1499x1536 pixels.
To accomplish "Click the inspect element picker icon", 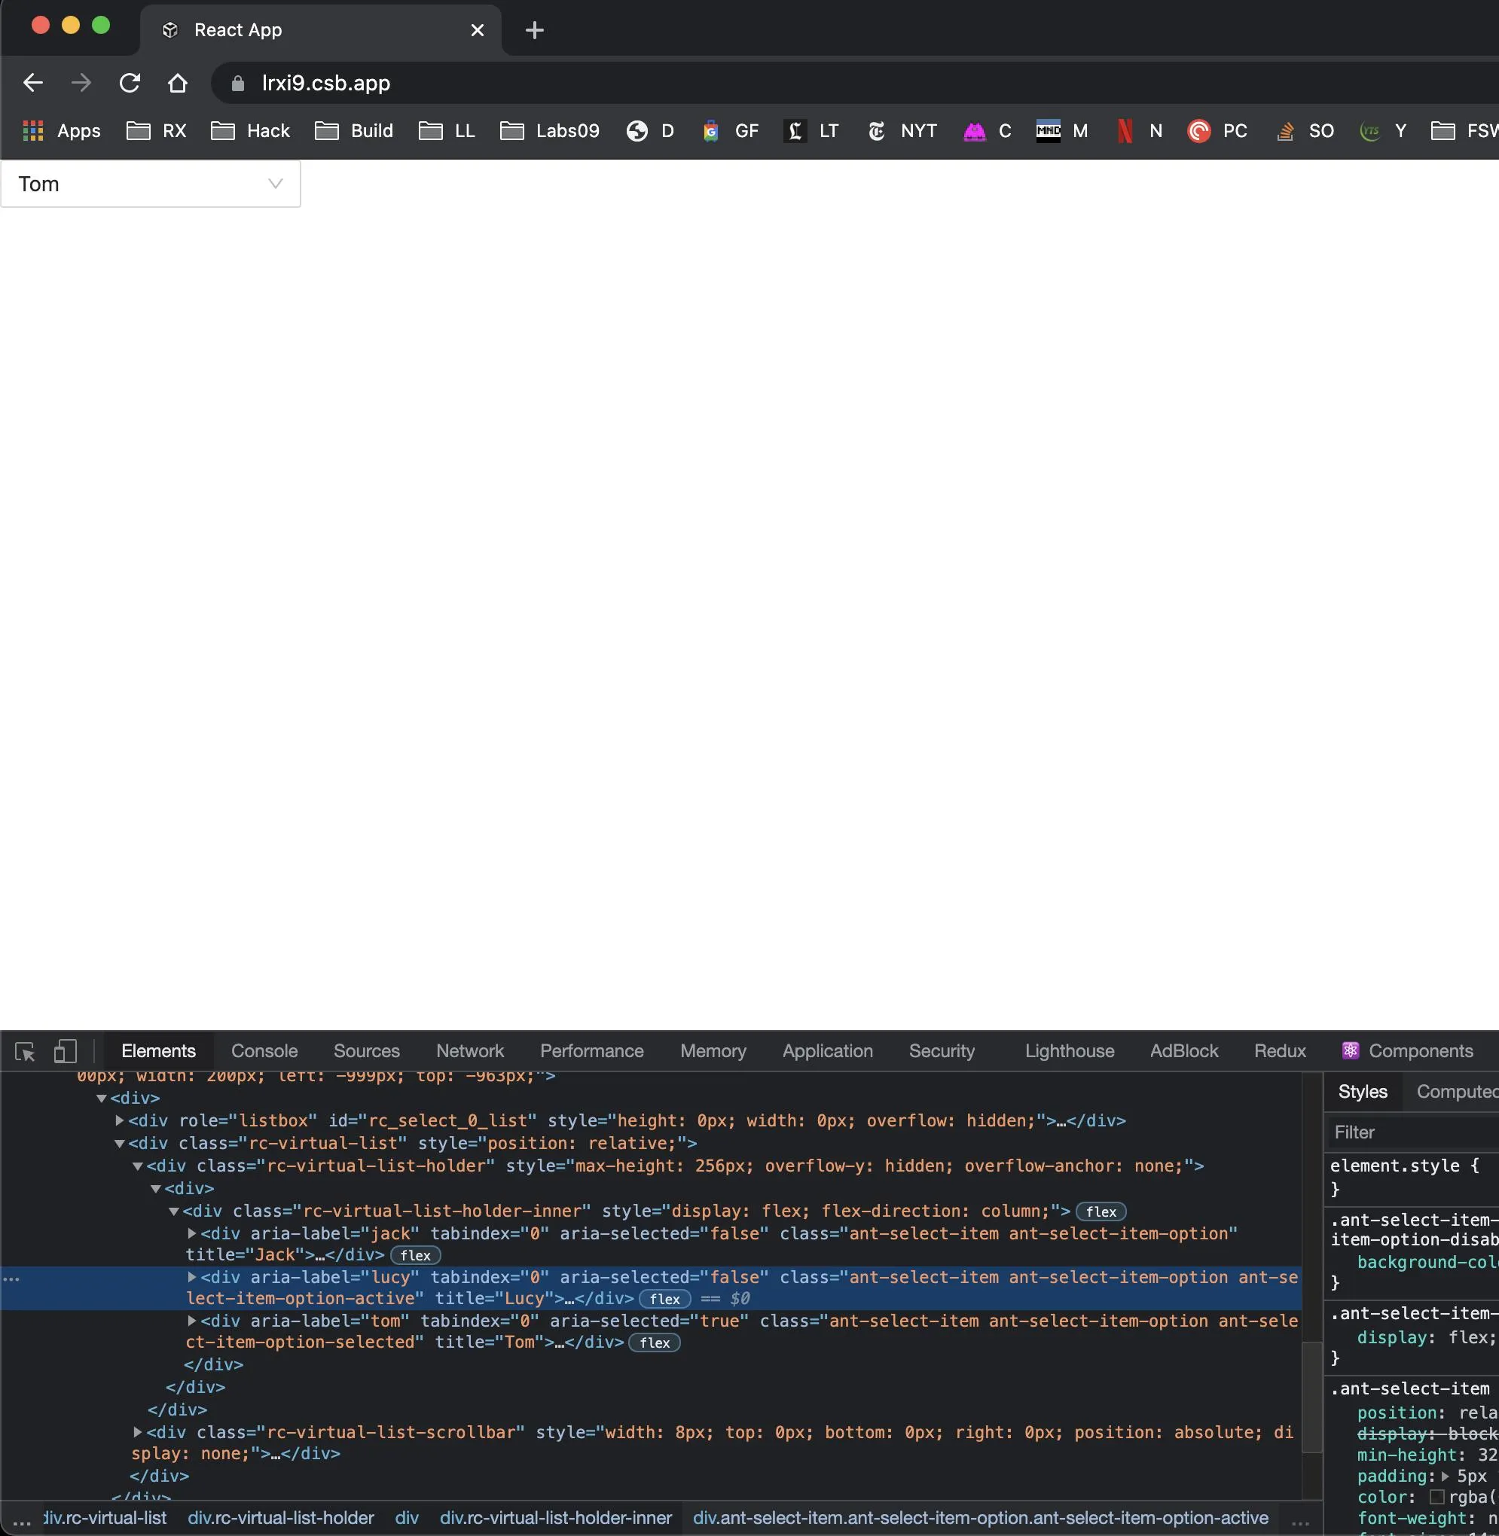I will point(24,1051).
